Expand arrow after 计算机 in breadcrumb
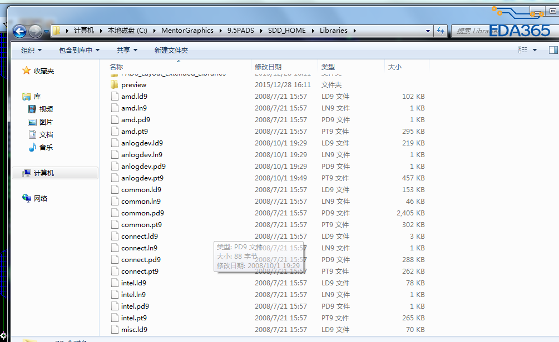This screenshot has height=342, width=559. pyautogui.click(x=101, y=31)
